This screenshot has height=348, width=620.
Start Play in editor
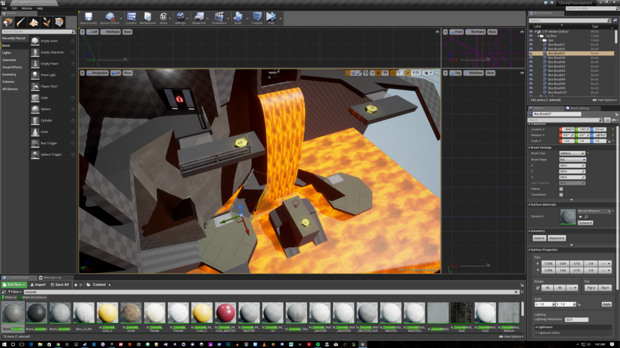tap(271, 18)
